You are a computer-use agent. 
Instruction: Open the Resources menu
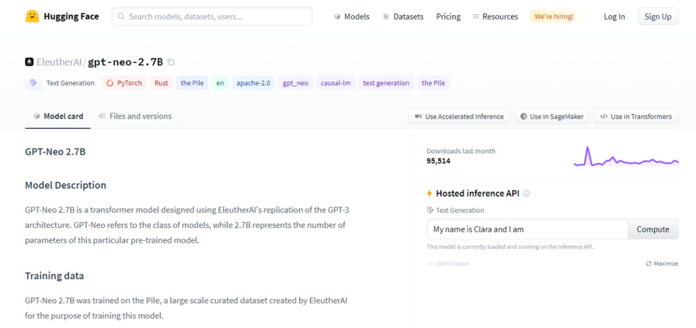(x=495, y=17)
